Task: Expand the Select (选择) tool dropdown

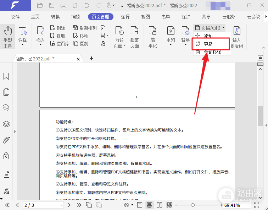Action: point(22,45)
